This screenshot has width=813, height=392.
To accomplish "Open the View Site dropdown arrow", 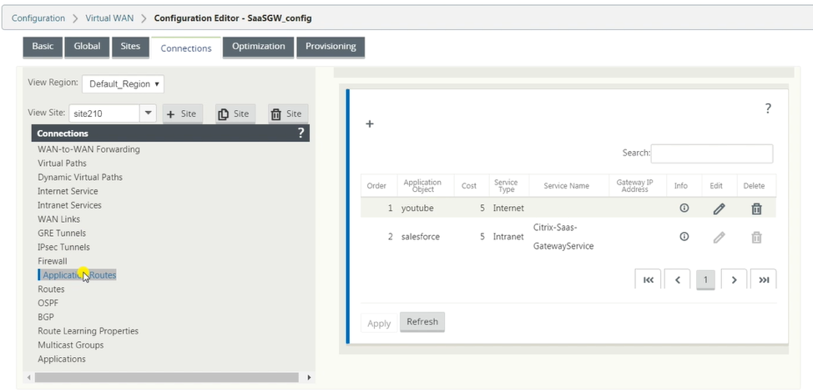I will click(x=148, y=113).
